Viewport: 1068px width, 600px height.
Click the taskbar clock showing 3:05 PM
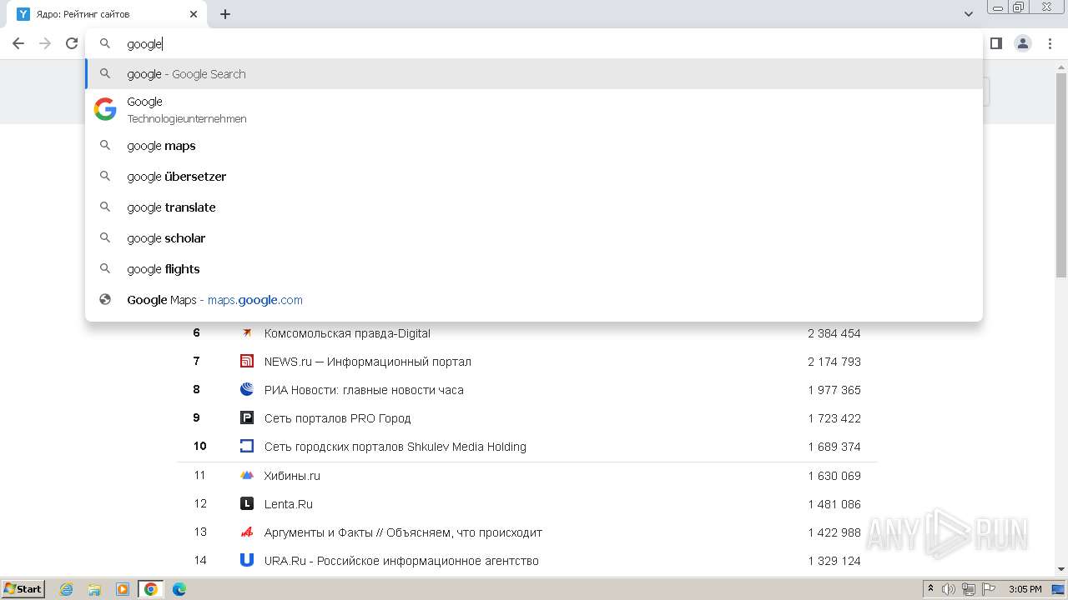tap(1025, 589)
